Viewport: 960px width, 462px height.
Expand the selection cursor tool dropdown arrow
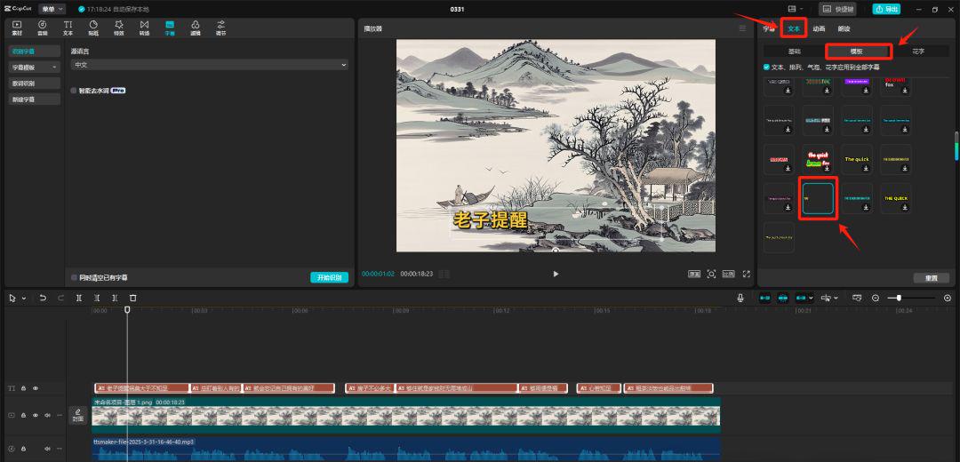coord(24,298)
